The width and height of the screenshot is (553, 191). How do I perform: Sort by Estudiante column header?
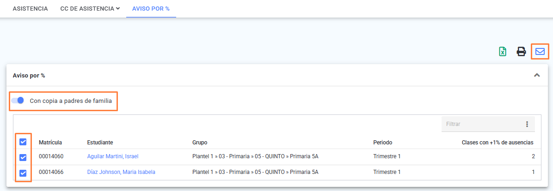[x=100, y=143]
